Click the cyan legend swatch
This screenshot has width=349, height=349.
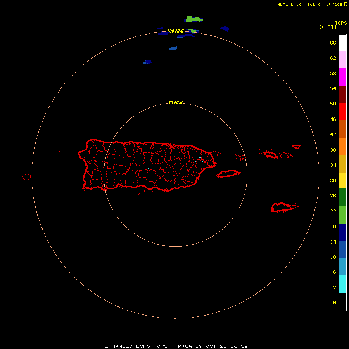pos(342,284)
